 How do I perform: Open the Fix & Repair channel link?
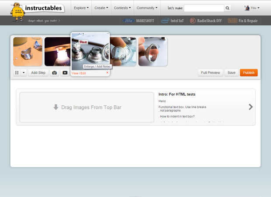pos(243,21)
